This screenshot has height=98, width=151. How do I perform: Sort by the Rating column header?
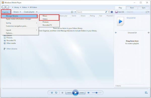pyautogui.click(x=92, y=16)
